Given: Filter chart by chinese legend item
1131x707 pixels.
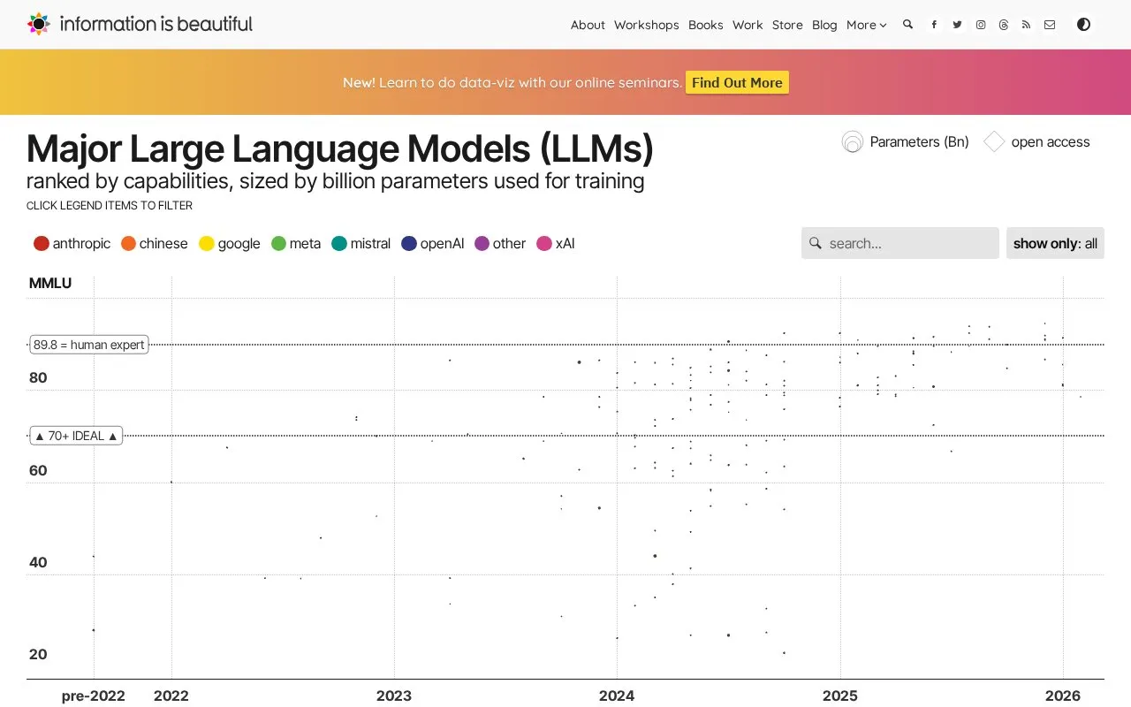Looking at the screenshot, I should [155, 243].
